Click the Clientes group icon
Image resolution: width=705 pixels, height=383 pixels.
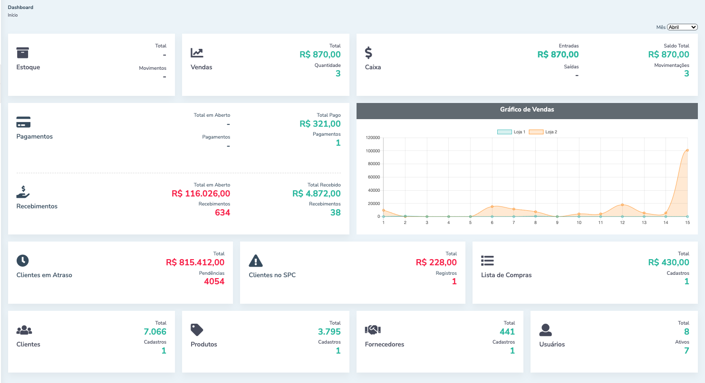point(24,330)
